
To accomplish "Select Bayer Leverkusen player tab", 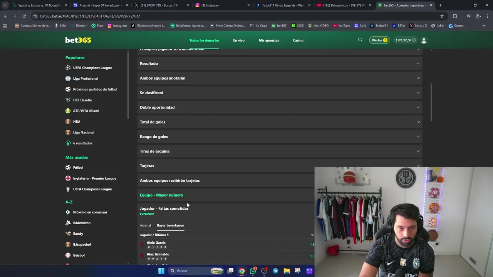I will [x=170, y=225].
